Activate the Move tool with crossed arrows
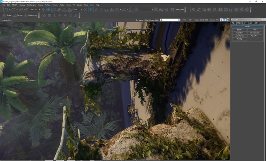Viewport: 266px width, 161px height. pos(49,10)
